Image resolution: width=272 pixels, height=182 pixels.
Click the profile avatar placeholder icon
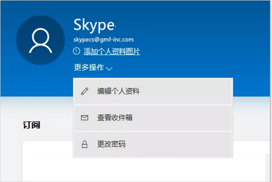[40, 40]
